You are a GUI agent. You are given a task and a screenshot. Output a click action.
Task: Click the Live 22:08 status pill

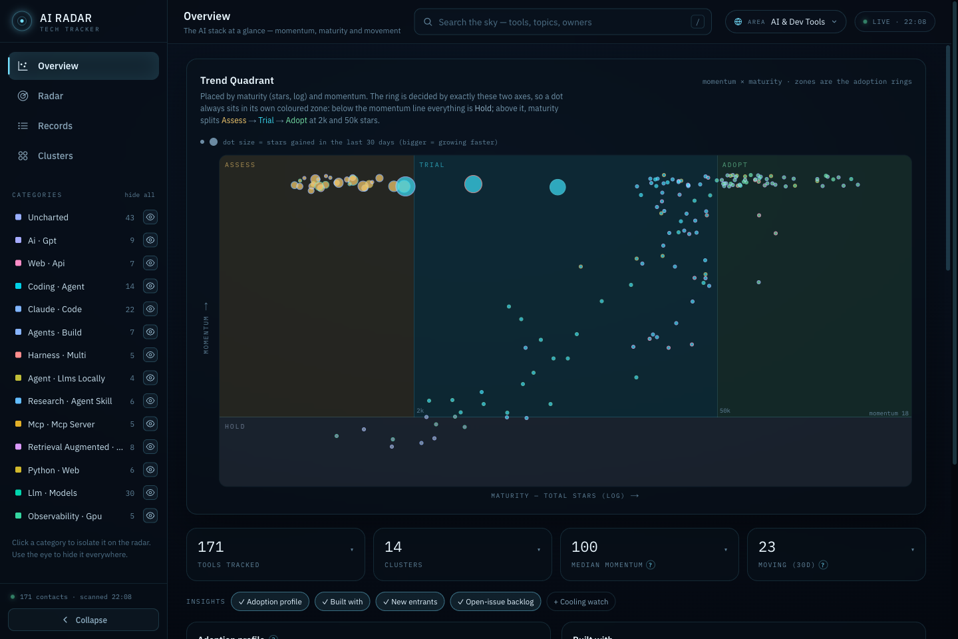click(895, 22)
